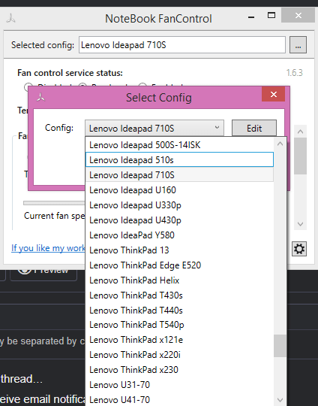
Task: Click the Selected config text field
Action: click(x=182, y=45)
